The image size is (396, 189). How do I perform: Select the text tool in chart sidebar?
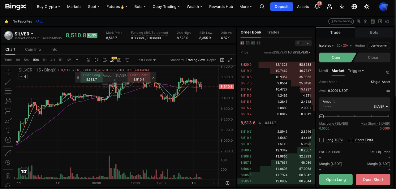(8, 130)
